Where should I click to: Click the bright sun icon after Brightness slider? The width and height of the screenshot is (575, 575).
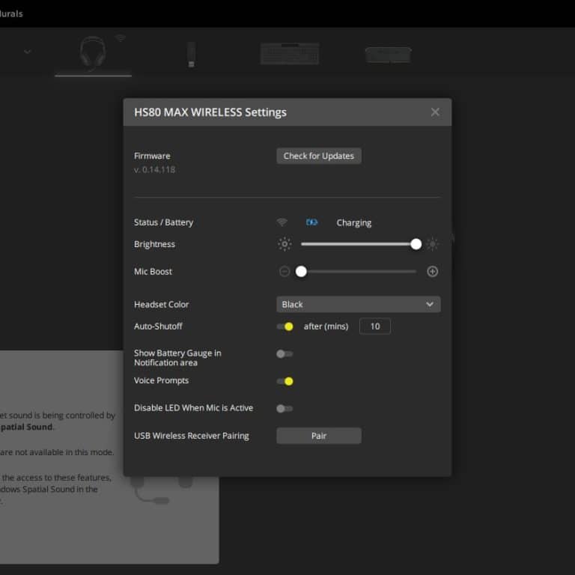(432, 244)
